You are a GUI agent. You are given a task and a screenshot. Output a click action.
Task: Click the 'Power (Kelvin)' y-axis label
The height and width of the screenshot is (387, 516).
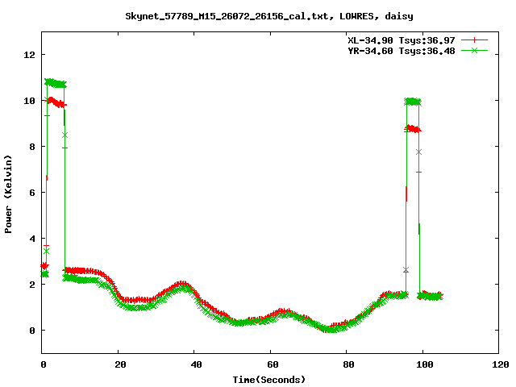pyautogui.click(x=8, y=194)
